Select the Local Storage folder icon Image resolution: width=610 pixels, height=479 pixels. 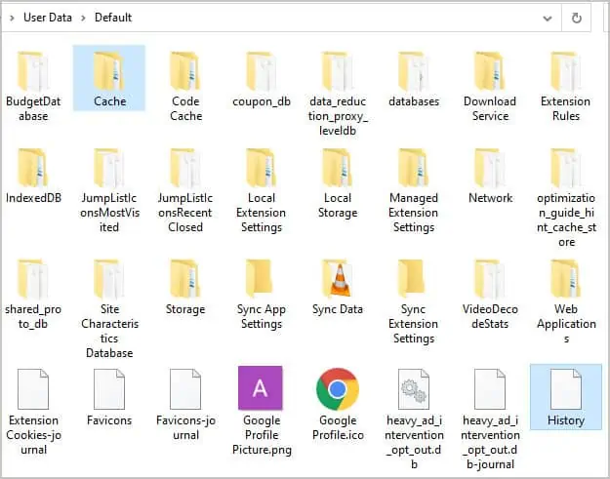click(x=338, y=168)
